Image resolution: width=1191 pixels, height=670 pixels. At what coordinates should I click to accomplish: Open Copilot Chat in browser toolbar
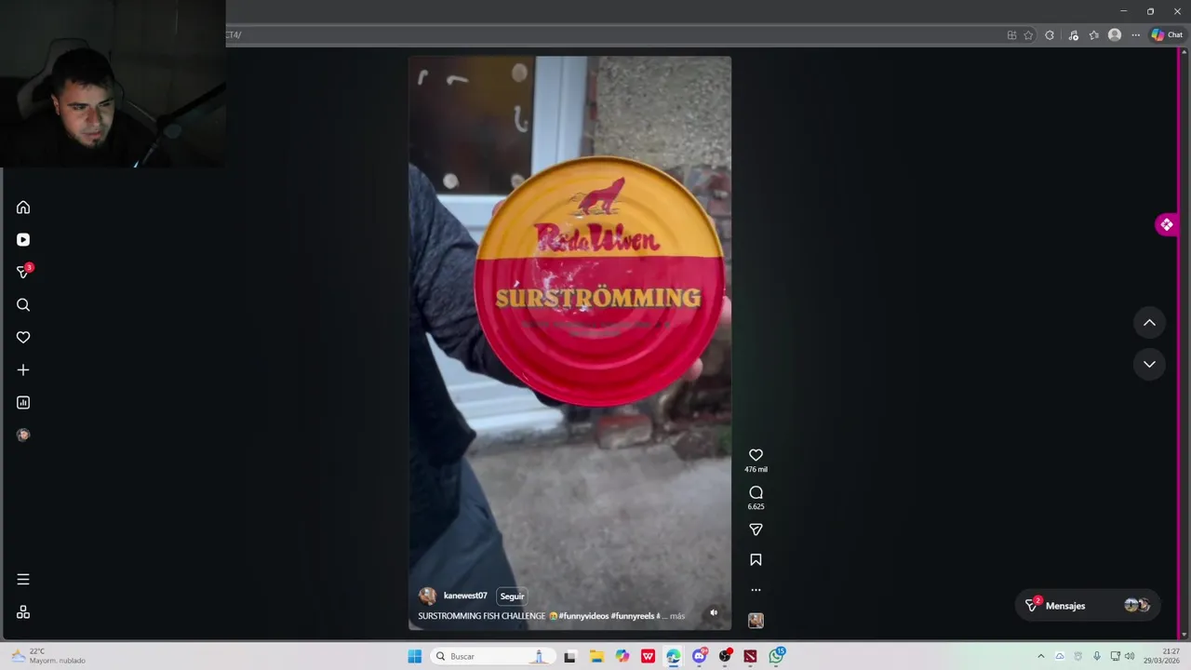click(1167, 35)
